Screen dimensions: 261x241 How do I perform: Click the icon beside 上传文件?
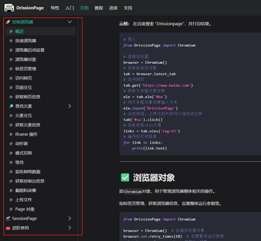point(11,200)
